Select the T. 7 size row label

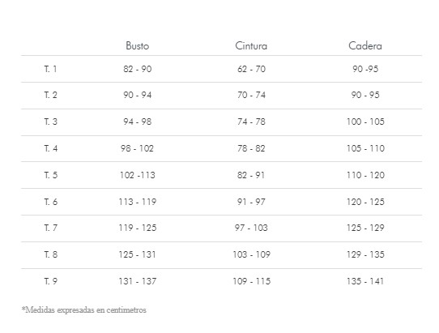click(x=51, y=228)
